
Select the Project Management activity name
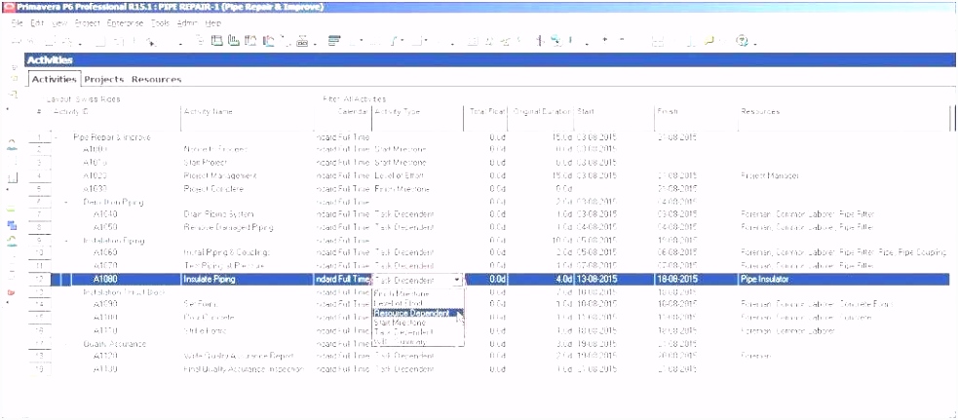[220, 176]
